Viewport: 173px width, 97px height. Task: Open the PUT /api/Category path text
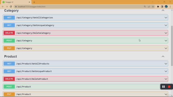(x=24, y=48)
